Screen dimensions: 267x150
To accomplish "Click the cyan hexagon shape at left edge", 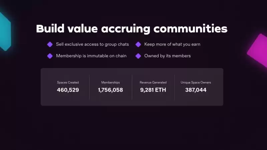I will [x=4, y=32].
